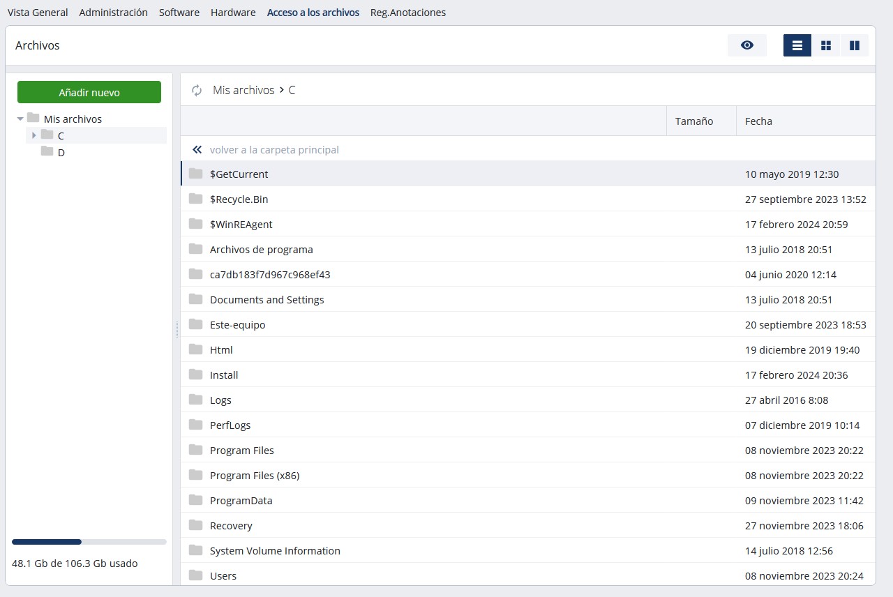Sort files by Tamaño column
The width and height of the screenshot is (893, 597).
[693, 121]
